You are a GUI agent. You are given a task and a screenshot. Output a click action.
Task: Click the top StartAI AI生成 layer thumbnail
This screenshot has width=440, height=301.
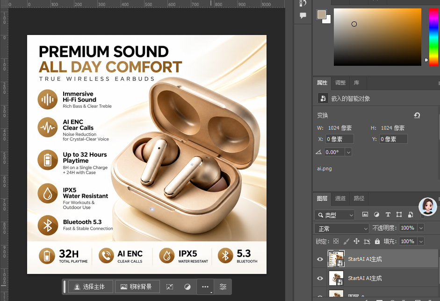(336, 259)
